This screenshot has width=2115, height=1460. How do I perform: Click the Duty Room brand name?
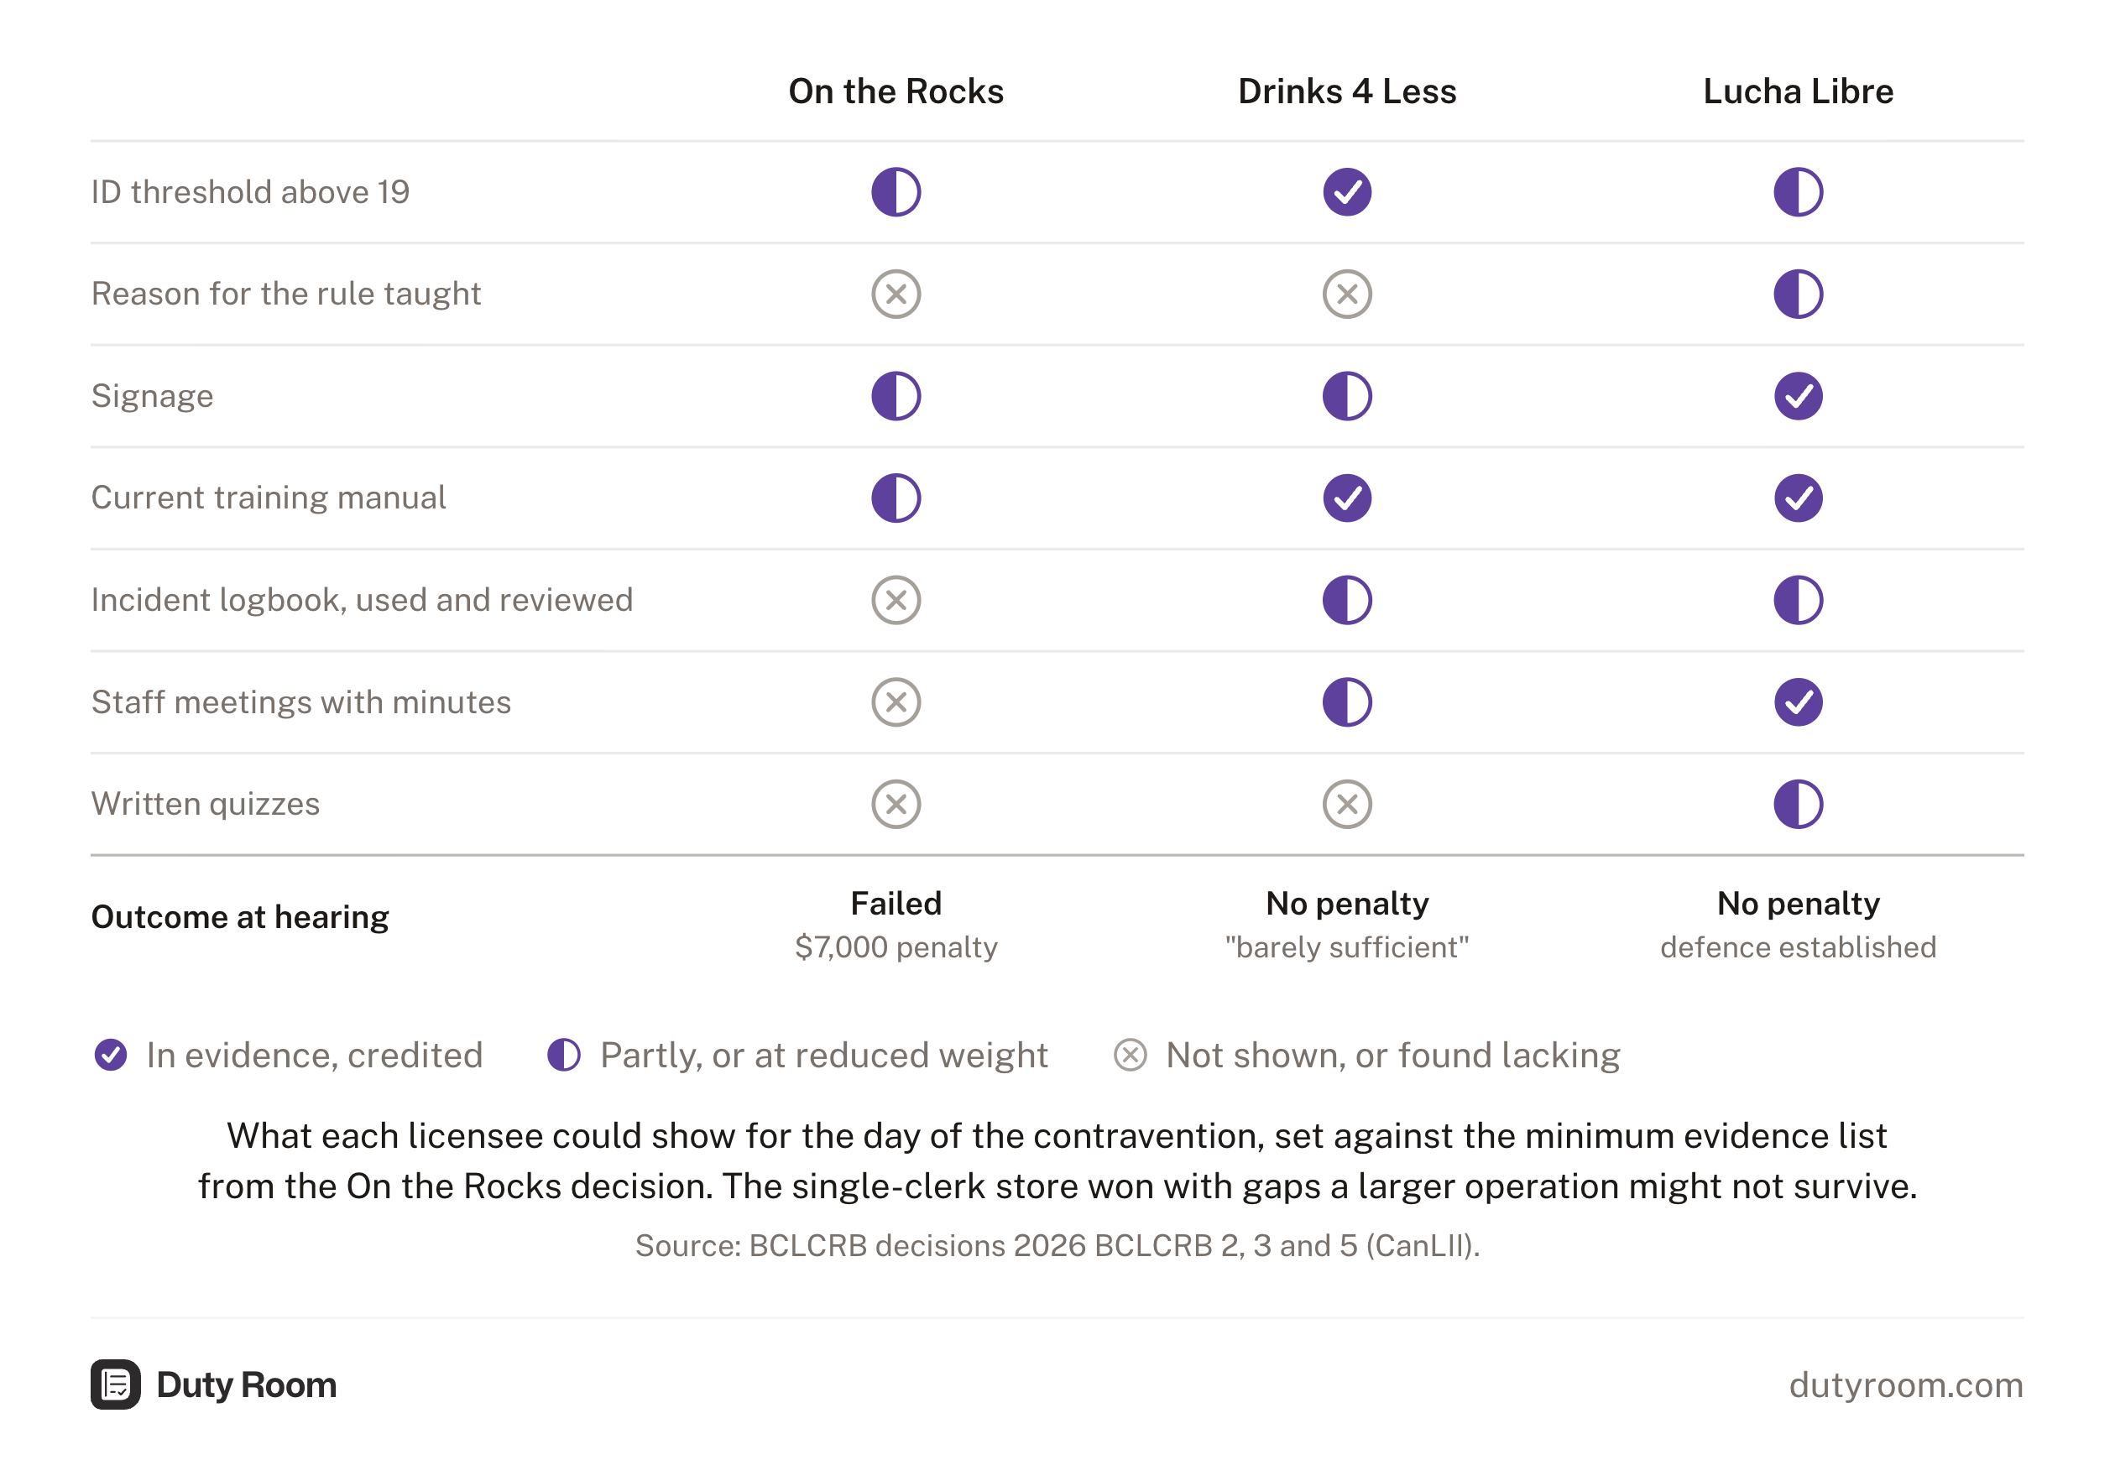246,1385
